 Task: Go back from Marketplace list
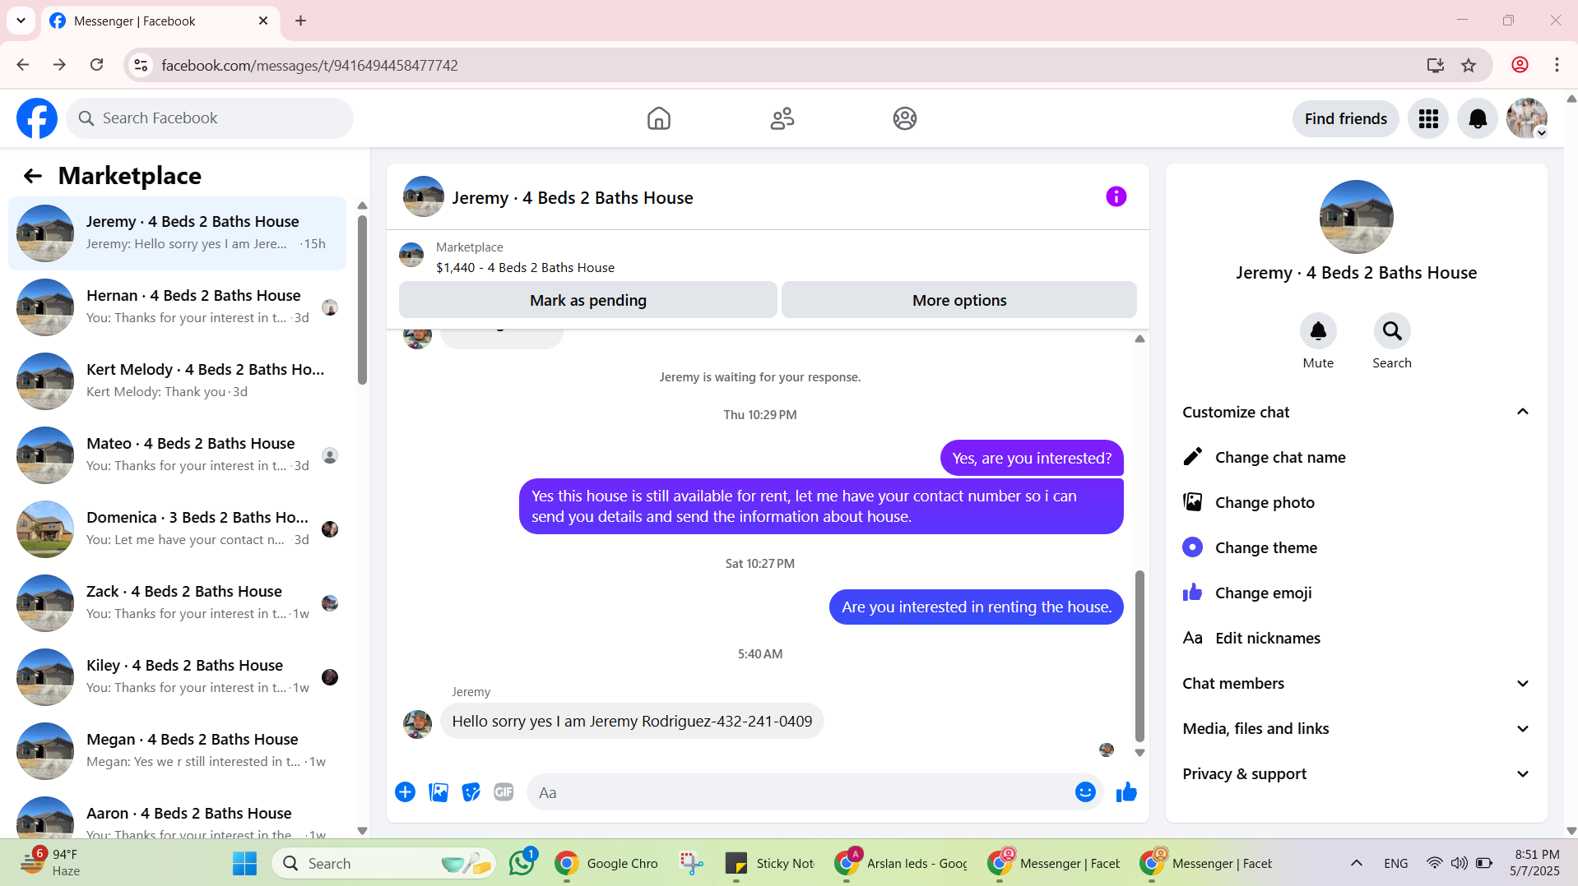(32, 176)
